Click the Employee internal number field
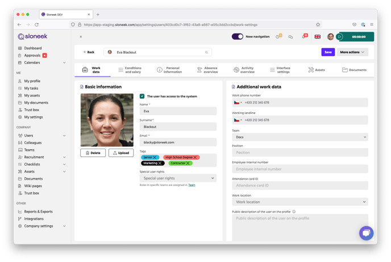391x262 pixels. [x=300, y=169]
